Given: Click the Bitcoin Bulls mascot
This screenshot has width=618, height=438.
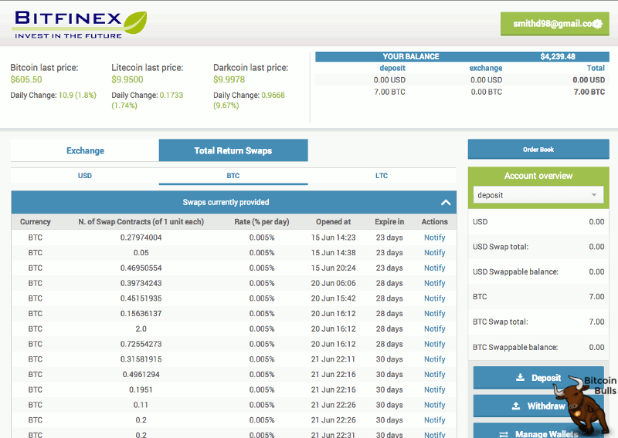Looking at the screenshot, I should click(x=583, y=407).
